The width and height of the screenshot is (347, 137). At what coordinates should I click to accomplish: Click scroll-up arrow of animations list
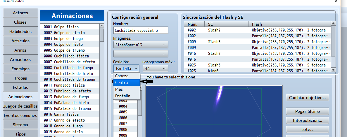point(102,26)
